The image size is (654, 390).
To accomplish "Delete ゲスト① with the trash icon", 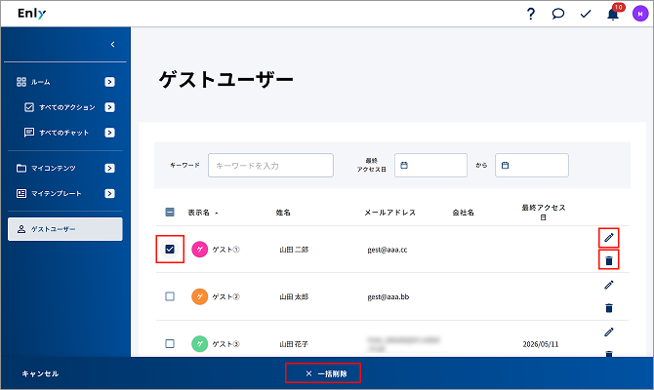I will coord(609,260).
